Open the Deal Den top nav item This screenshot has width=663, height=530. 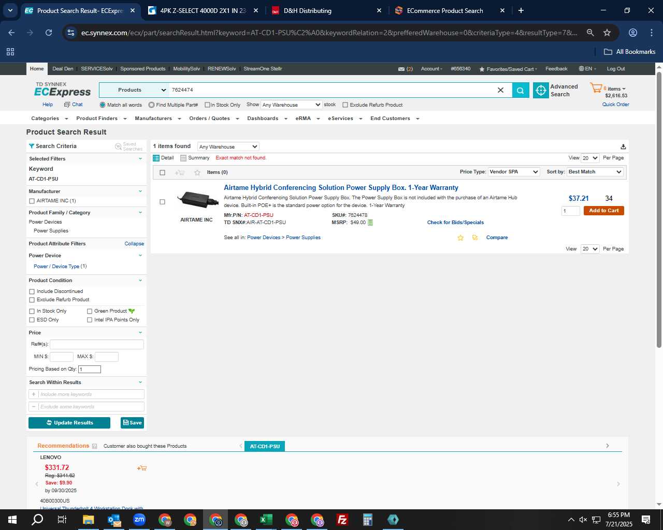[63, 69]
